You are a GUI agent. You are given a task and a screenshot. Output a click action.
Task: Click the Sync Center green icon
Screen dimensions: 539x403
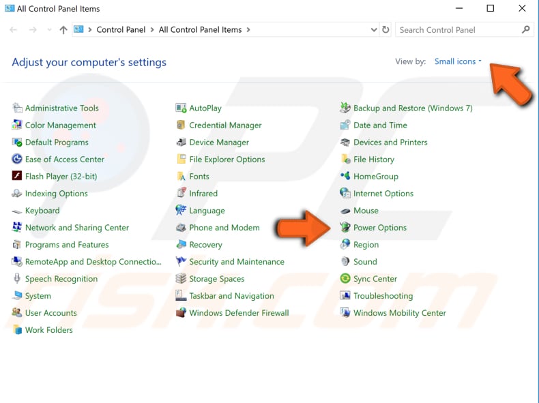coord(345,279)
